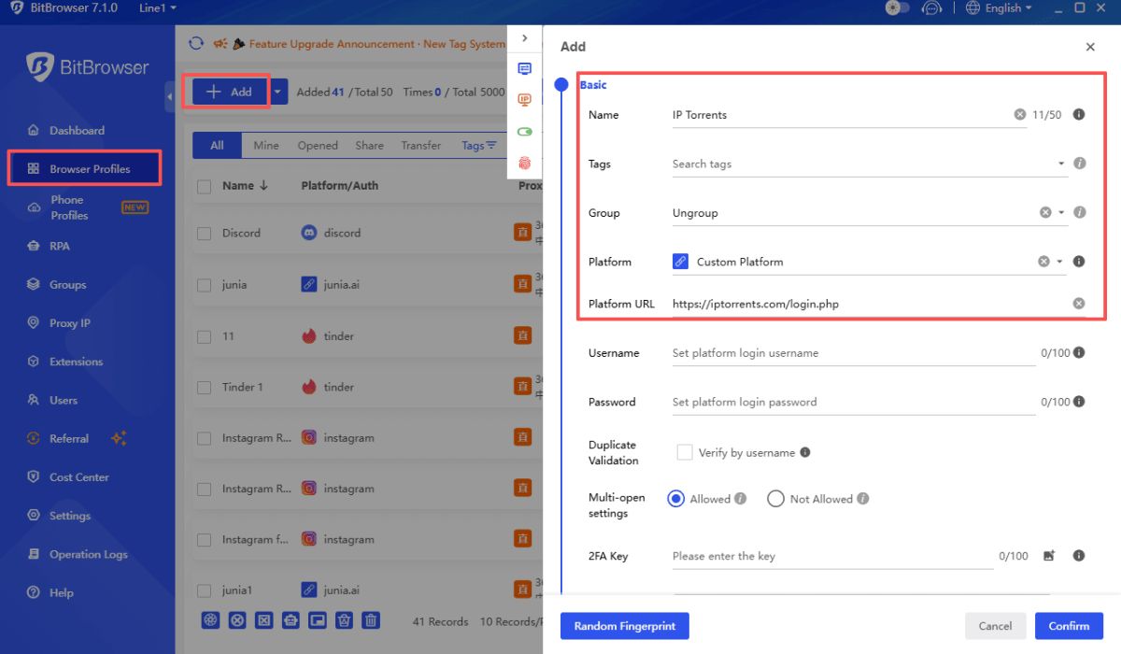The image size is (1121, 654).
Task: Click the Help question mark icon
Action: 34,592
